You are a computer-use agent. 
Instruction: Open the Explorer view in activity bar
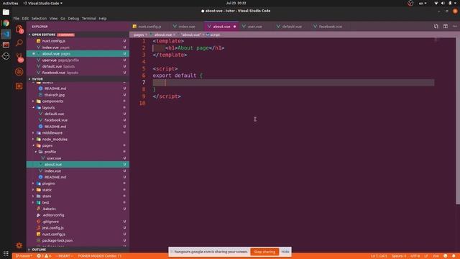click(x=19, y=29)
